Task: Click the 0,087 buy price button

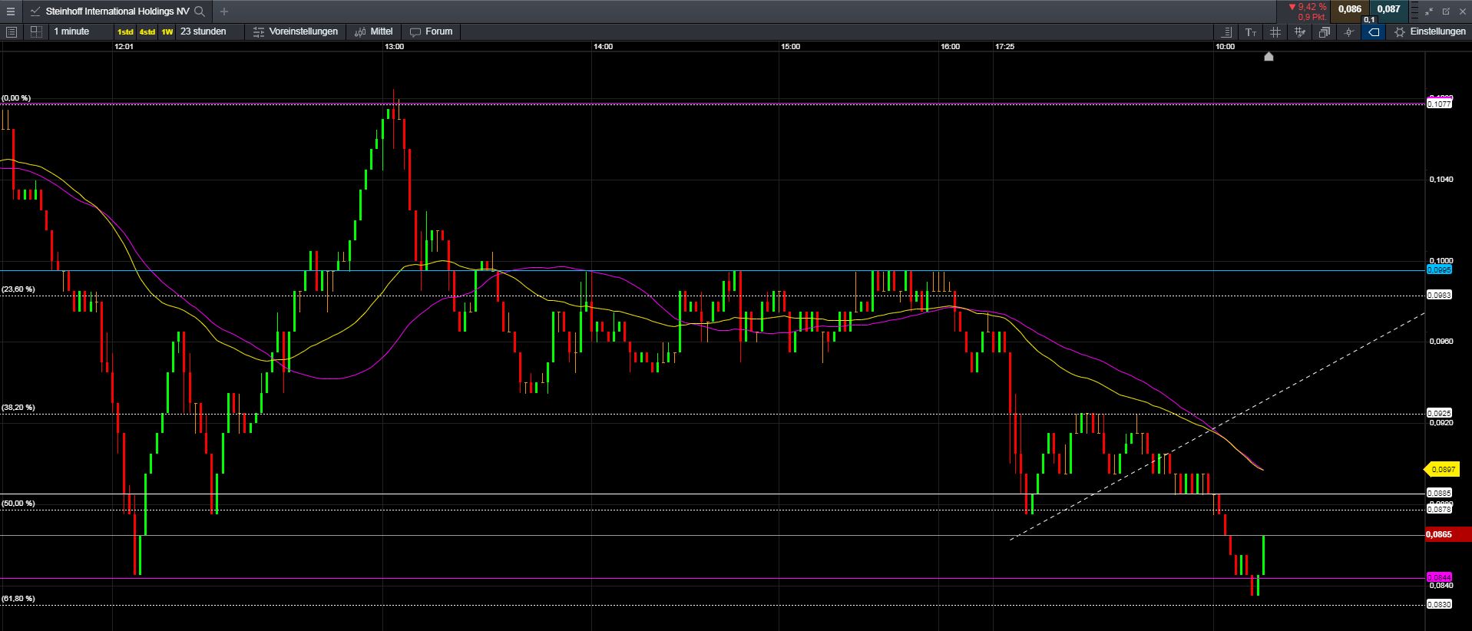Action: pos(1388,9)
